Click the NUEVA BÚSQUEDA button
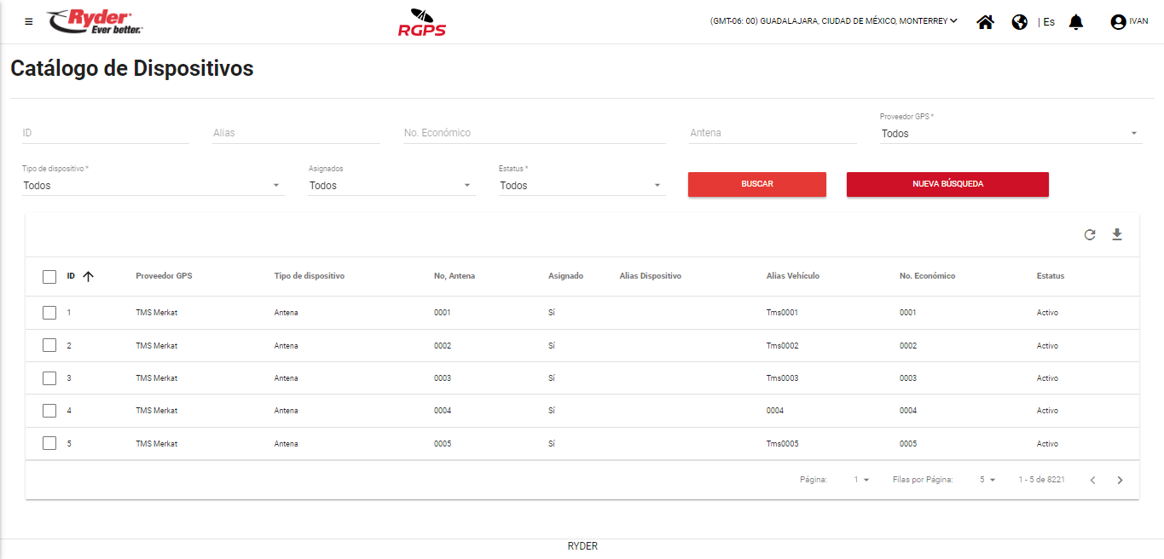This screenshot has height=559, width=1164. point(947,184)
